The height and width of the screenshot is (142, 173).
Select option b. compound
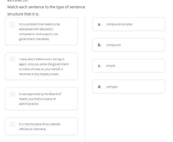click(x=128, y=45)
